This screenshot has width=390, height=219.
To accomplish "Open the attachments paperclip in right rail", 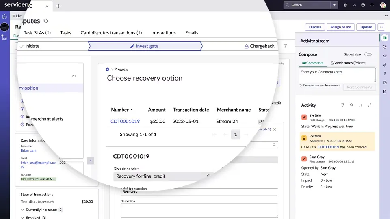I will point(385,65).
